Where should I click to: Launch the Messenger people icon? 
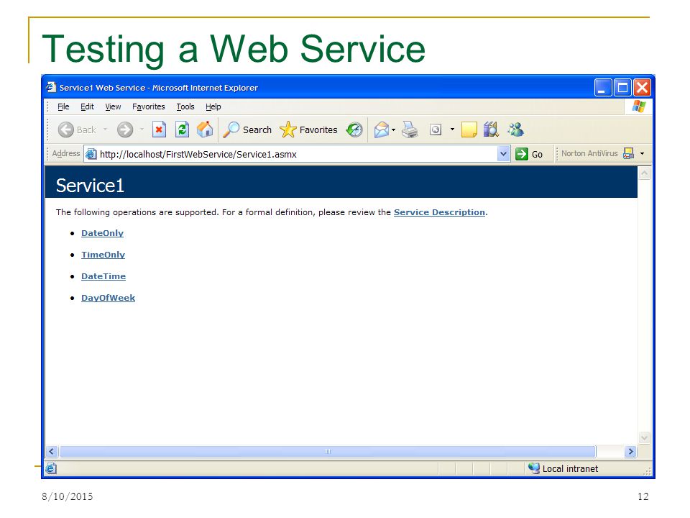click(515, 129)
